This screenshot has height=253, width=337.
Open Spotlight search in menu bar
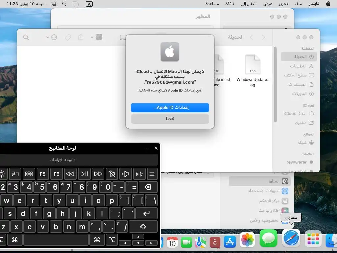[64, 4]
